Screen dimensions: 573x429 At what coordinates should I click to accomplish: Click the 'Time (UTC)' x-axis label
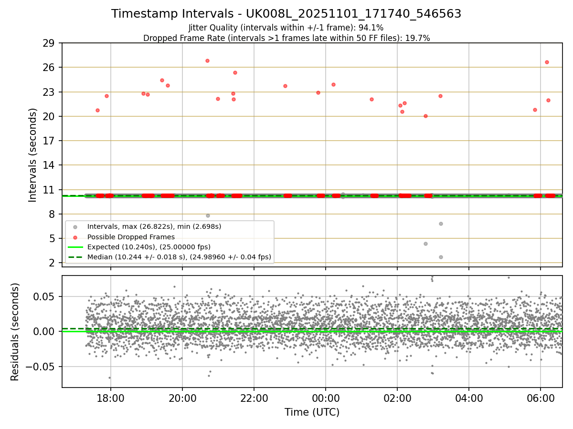point(312,412)
